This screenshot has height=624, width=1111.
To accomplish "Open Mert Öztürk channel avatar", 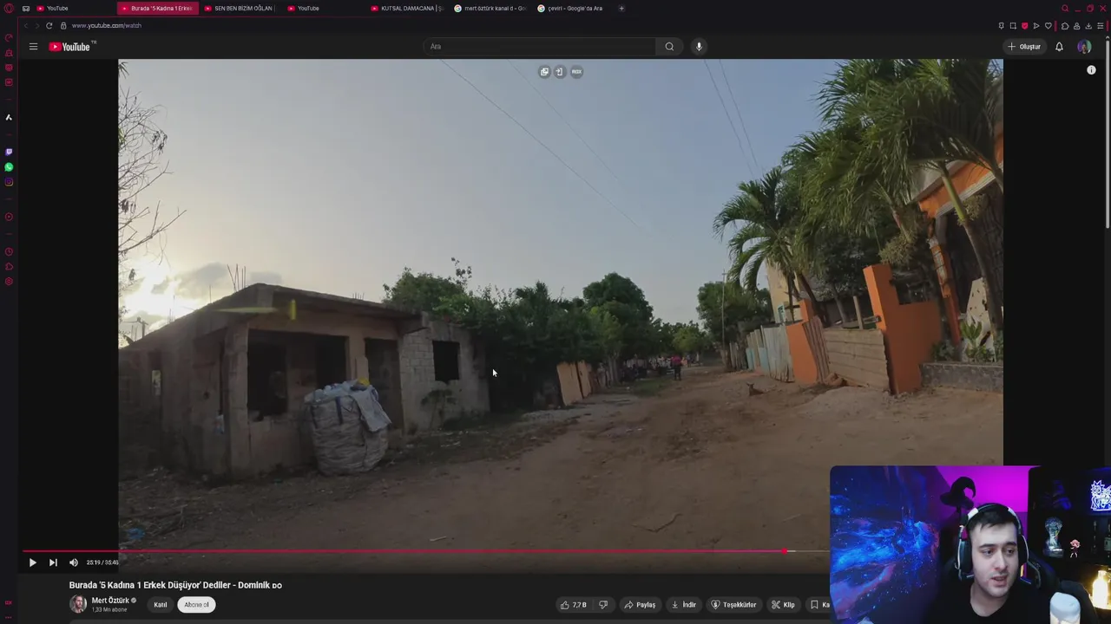I will [x=78, y=605].
